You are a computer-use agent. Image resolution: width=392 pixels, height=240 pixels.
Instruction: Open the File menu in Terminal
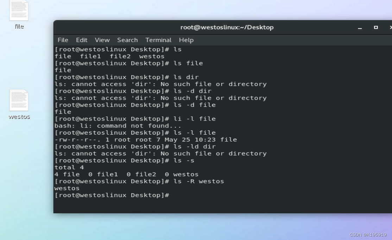[63, 40]
